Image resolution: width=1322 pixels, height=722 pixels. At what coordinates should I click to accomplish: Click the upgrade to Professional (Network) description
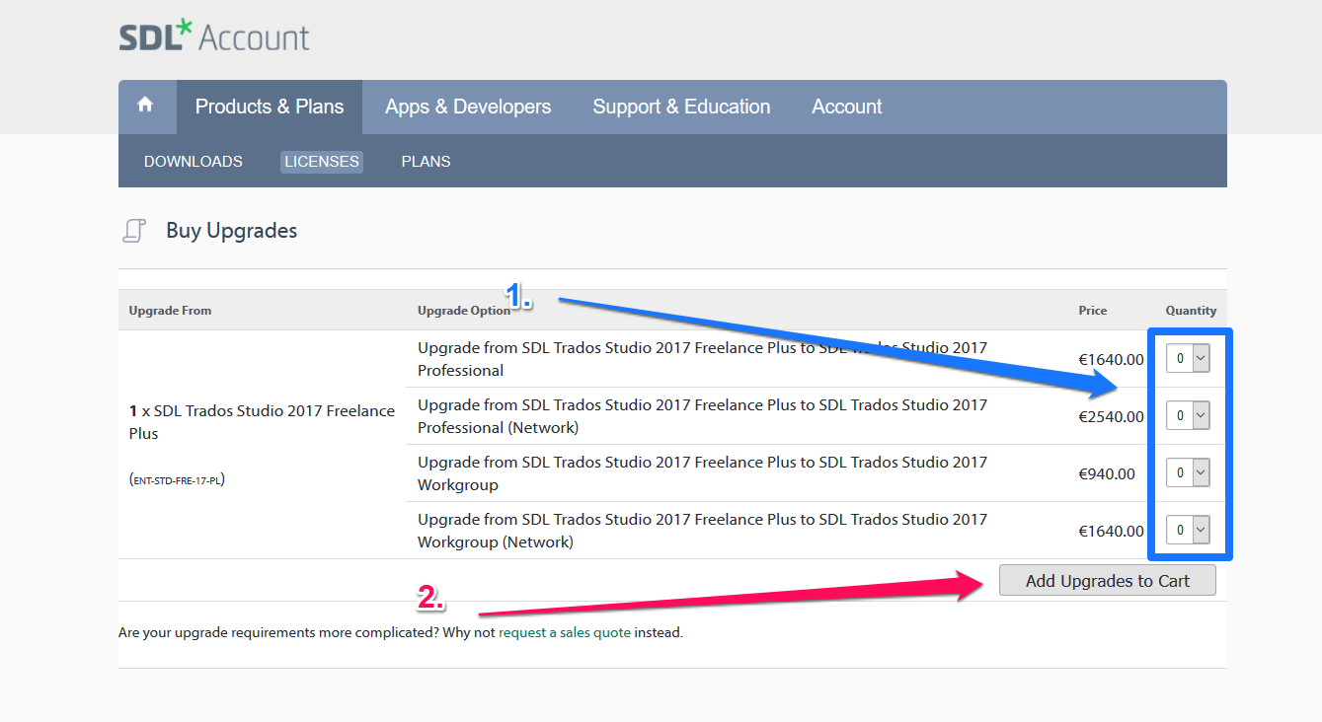click(x=702, y=416)
